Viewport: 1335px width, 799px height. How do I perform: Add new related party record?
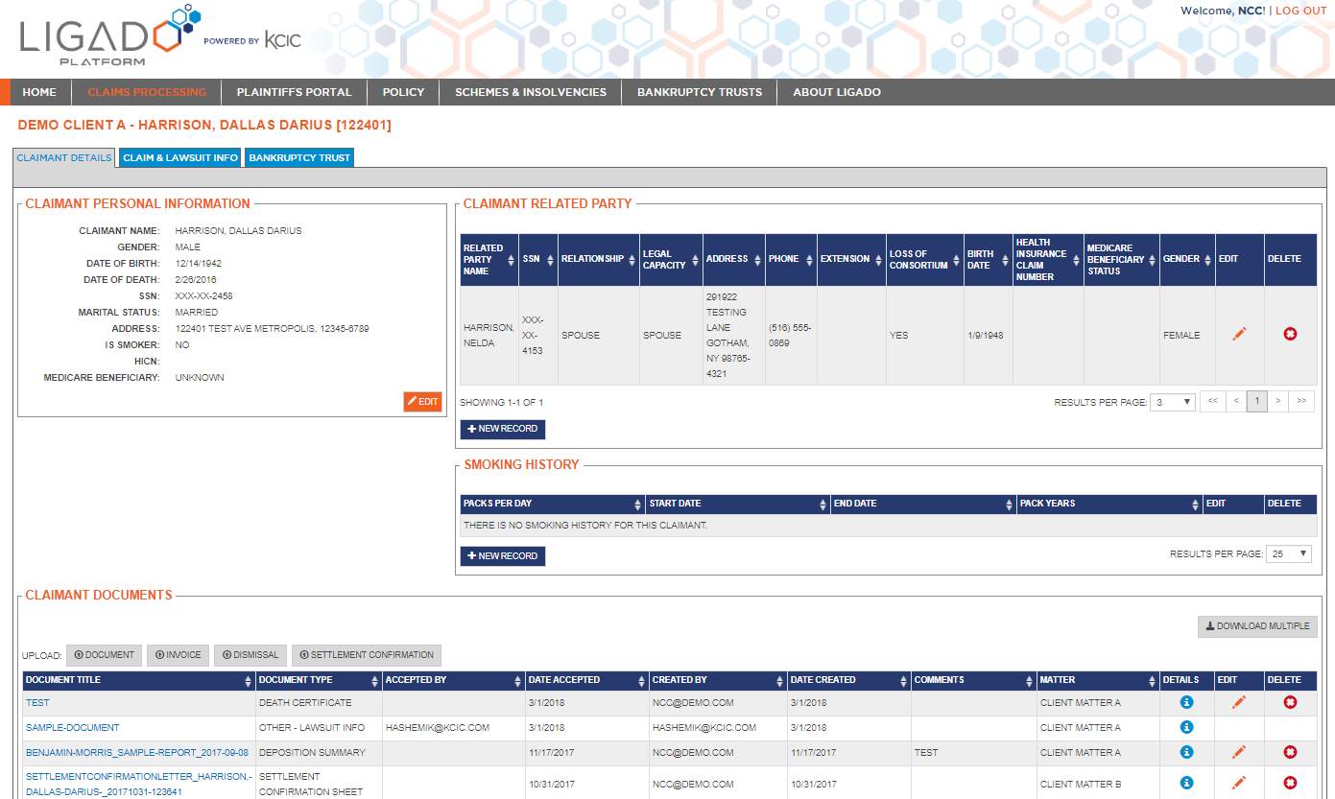point(503,429)
